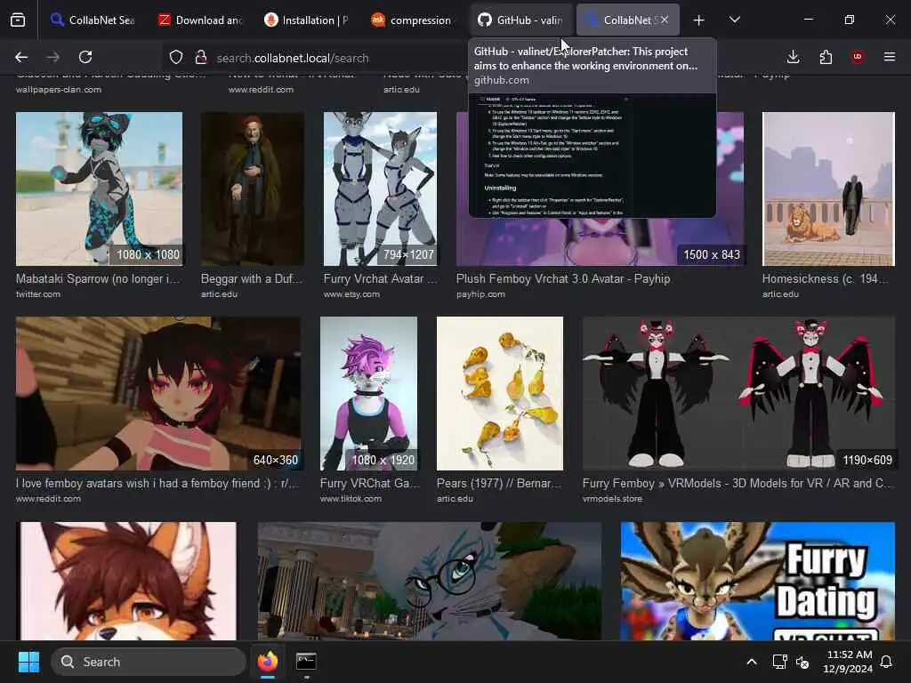Click the taskbar Search box
The image size is (911, 683).
(x=149, y=662)
